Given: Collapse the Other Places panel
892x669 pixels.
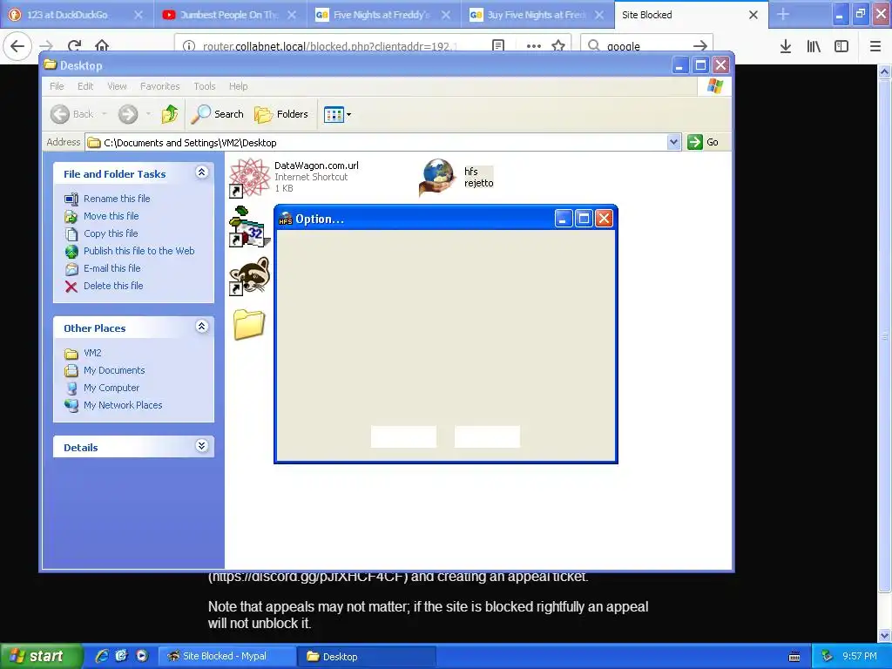Looking at the screenshot, I should click(202, 327).
